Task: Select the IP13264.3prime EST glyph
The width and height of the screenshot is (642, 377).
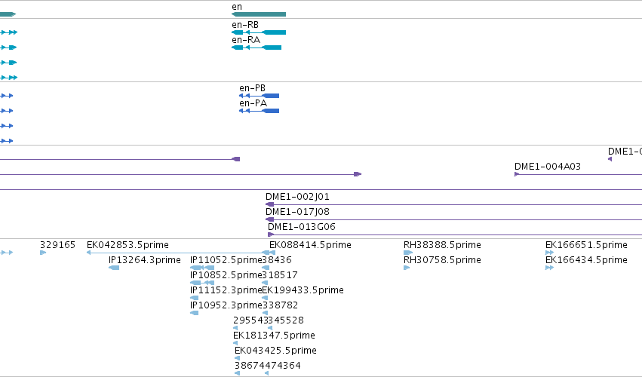Action: (114, 268)
